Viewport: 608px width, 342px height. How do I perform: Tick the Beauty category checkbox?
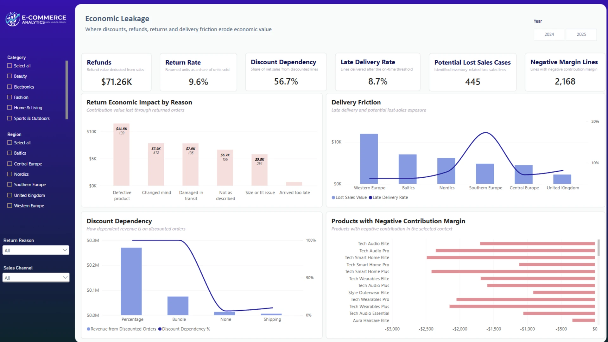[x=9, y=76]
